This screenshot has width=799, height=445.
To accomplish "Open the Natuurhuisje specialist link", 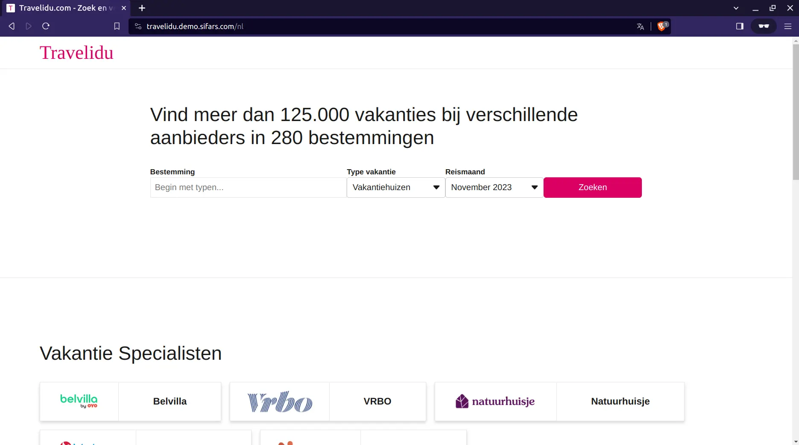I will 620,401.
